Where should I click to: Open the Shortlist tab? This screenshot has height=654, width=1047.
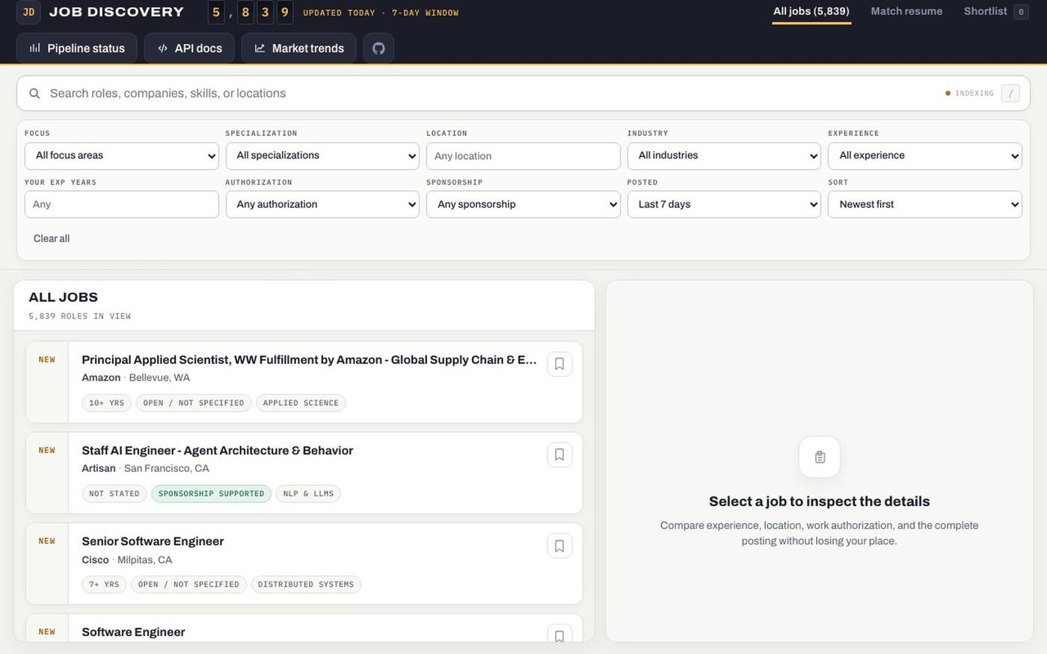coord(995,11)
